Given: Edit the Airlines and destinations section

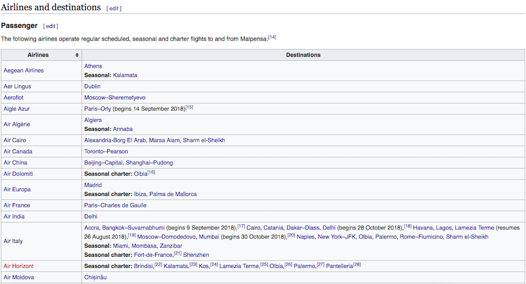Looking at the screenshot, I should coord(114,8).
